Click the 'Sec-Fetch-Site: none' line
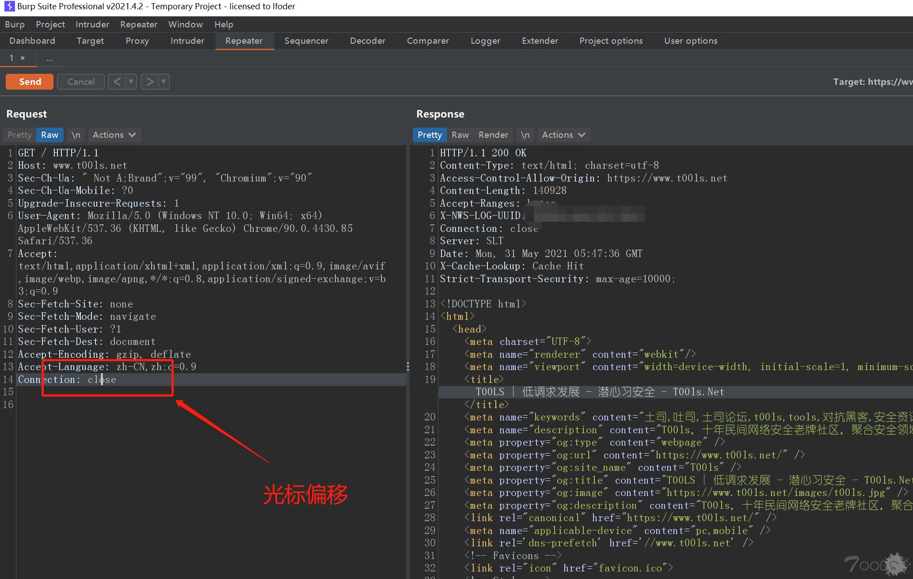 click(75, 304)
